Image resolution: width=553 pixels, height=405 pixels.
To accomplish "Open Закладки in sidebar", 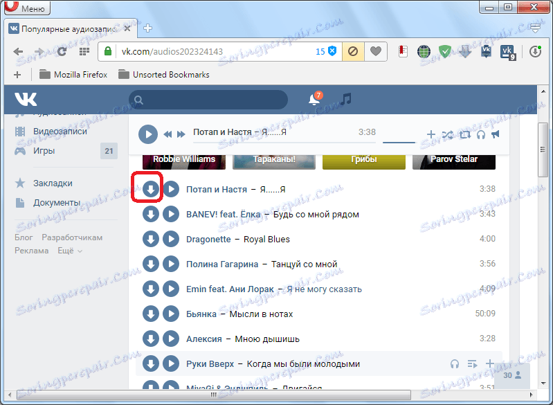I will 53,183.
